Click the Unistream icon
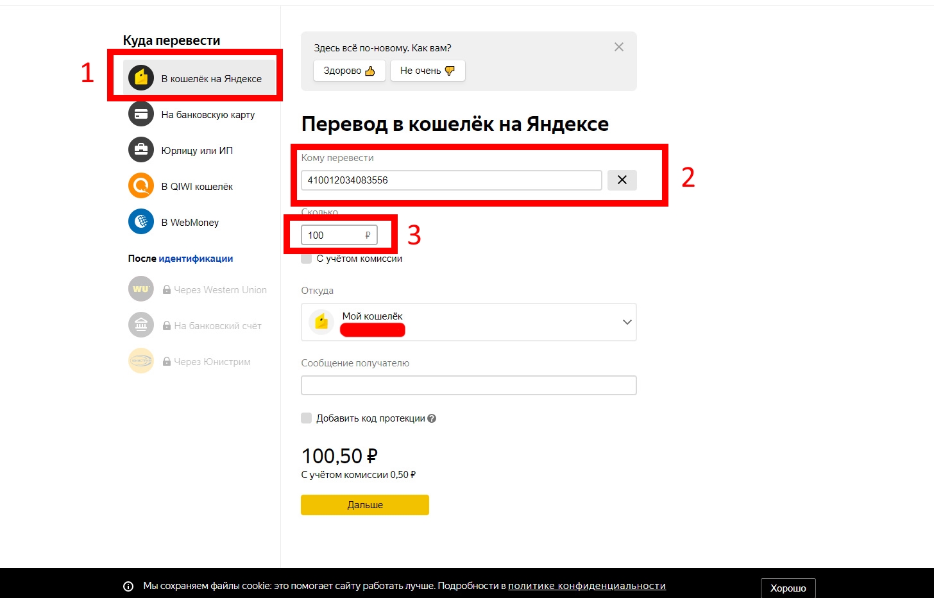This screenshot has width=934, height=598. pyautogui.click(x=141, y=361)
